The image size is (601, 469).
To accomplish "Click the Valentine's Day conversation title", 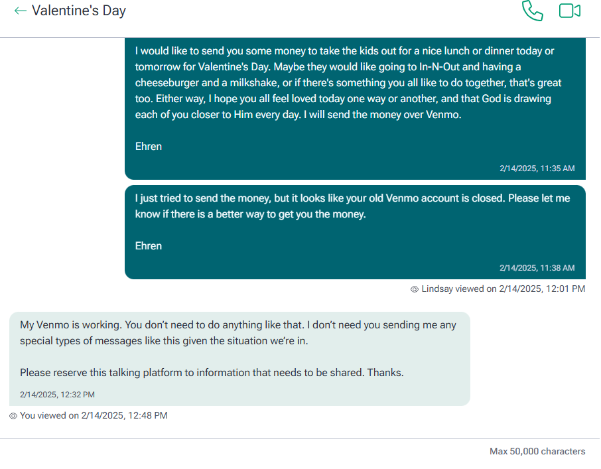I will pos(79,11).
